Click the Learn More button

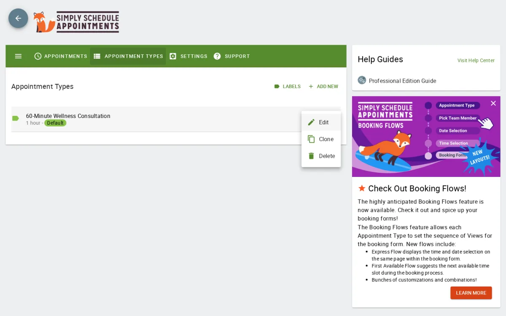[471, 293]
